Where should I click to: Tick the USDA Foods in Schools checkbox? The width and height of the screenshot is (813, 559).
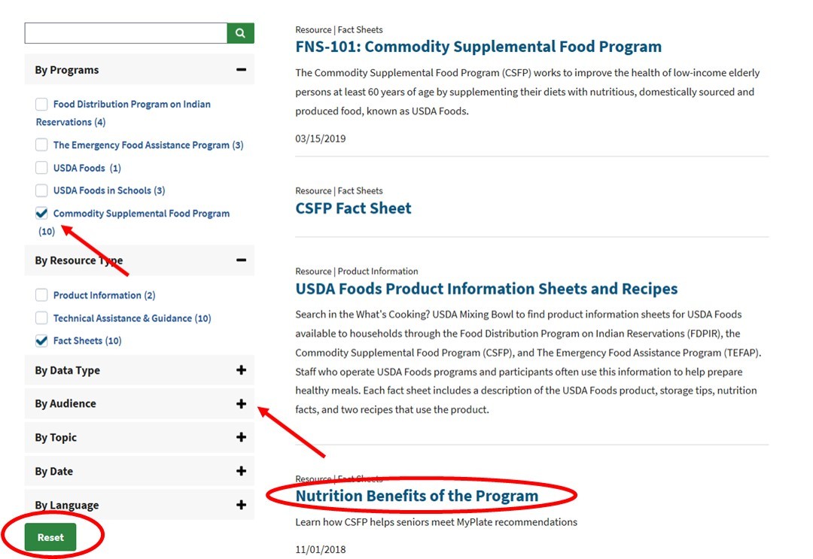pos(41,190)
